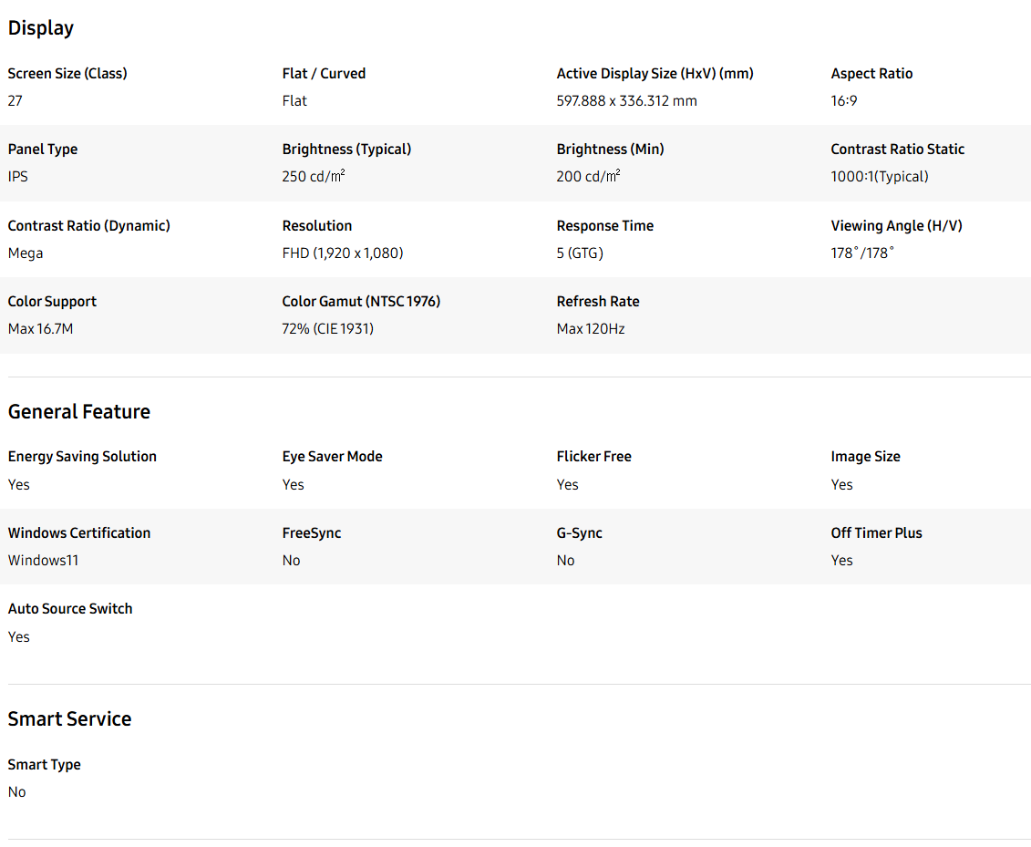This screenshot has width=1031, height=847.
Task: Click the Viewing Angle (H/V) label
Action: coord(896,226)
